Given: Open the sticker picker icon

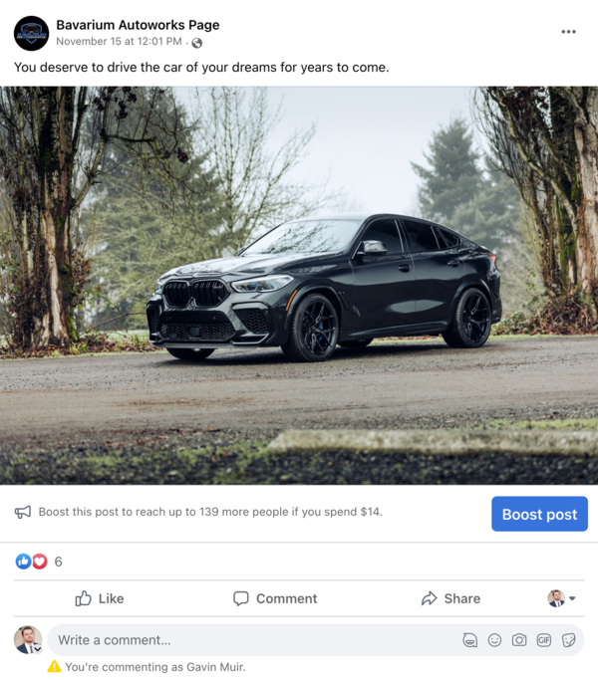Looking at the screenshot, I should (568, 640).
